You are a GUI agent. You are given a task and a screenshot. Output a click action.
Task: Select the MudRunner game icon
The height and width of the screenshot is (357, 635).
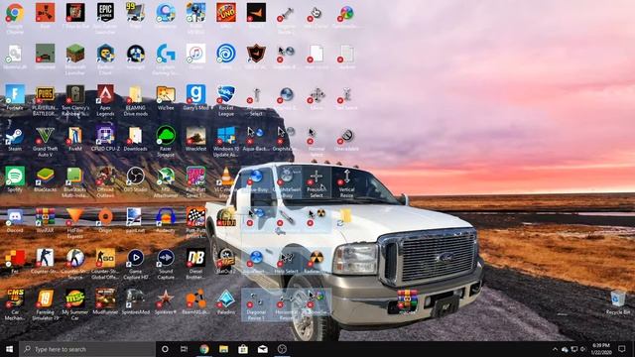105,298
